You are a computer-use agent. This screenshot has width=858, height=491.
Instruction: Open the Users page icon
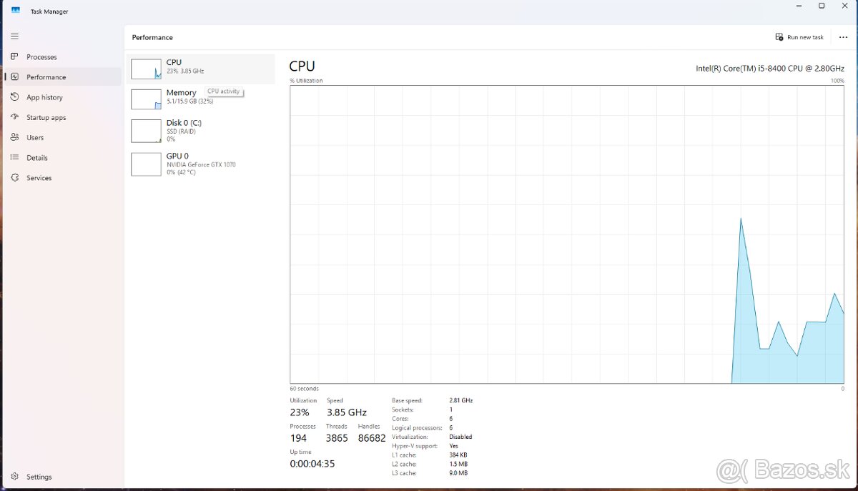point(14,137)
